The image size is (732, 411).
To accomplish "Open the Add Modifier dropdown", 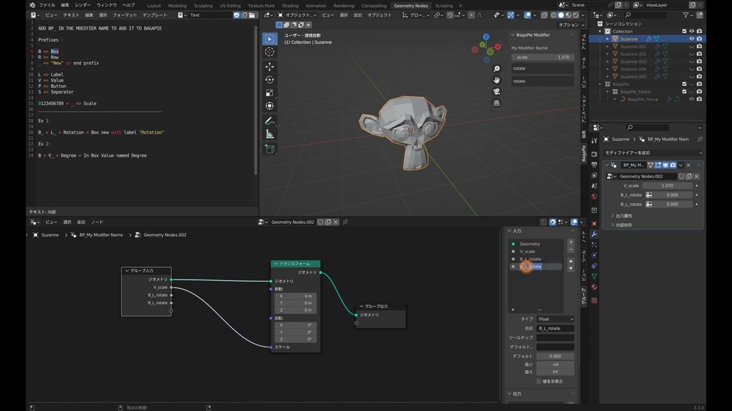I will click(654, 153).
